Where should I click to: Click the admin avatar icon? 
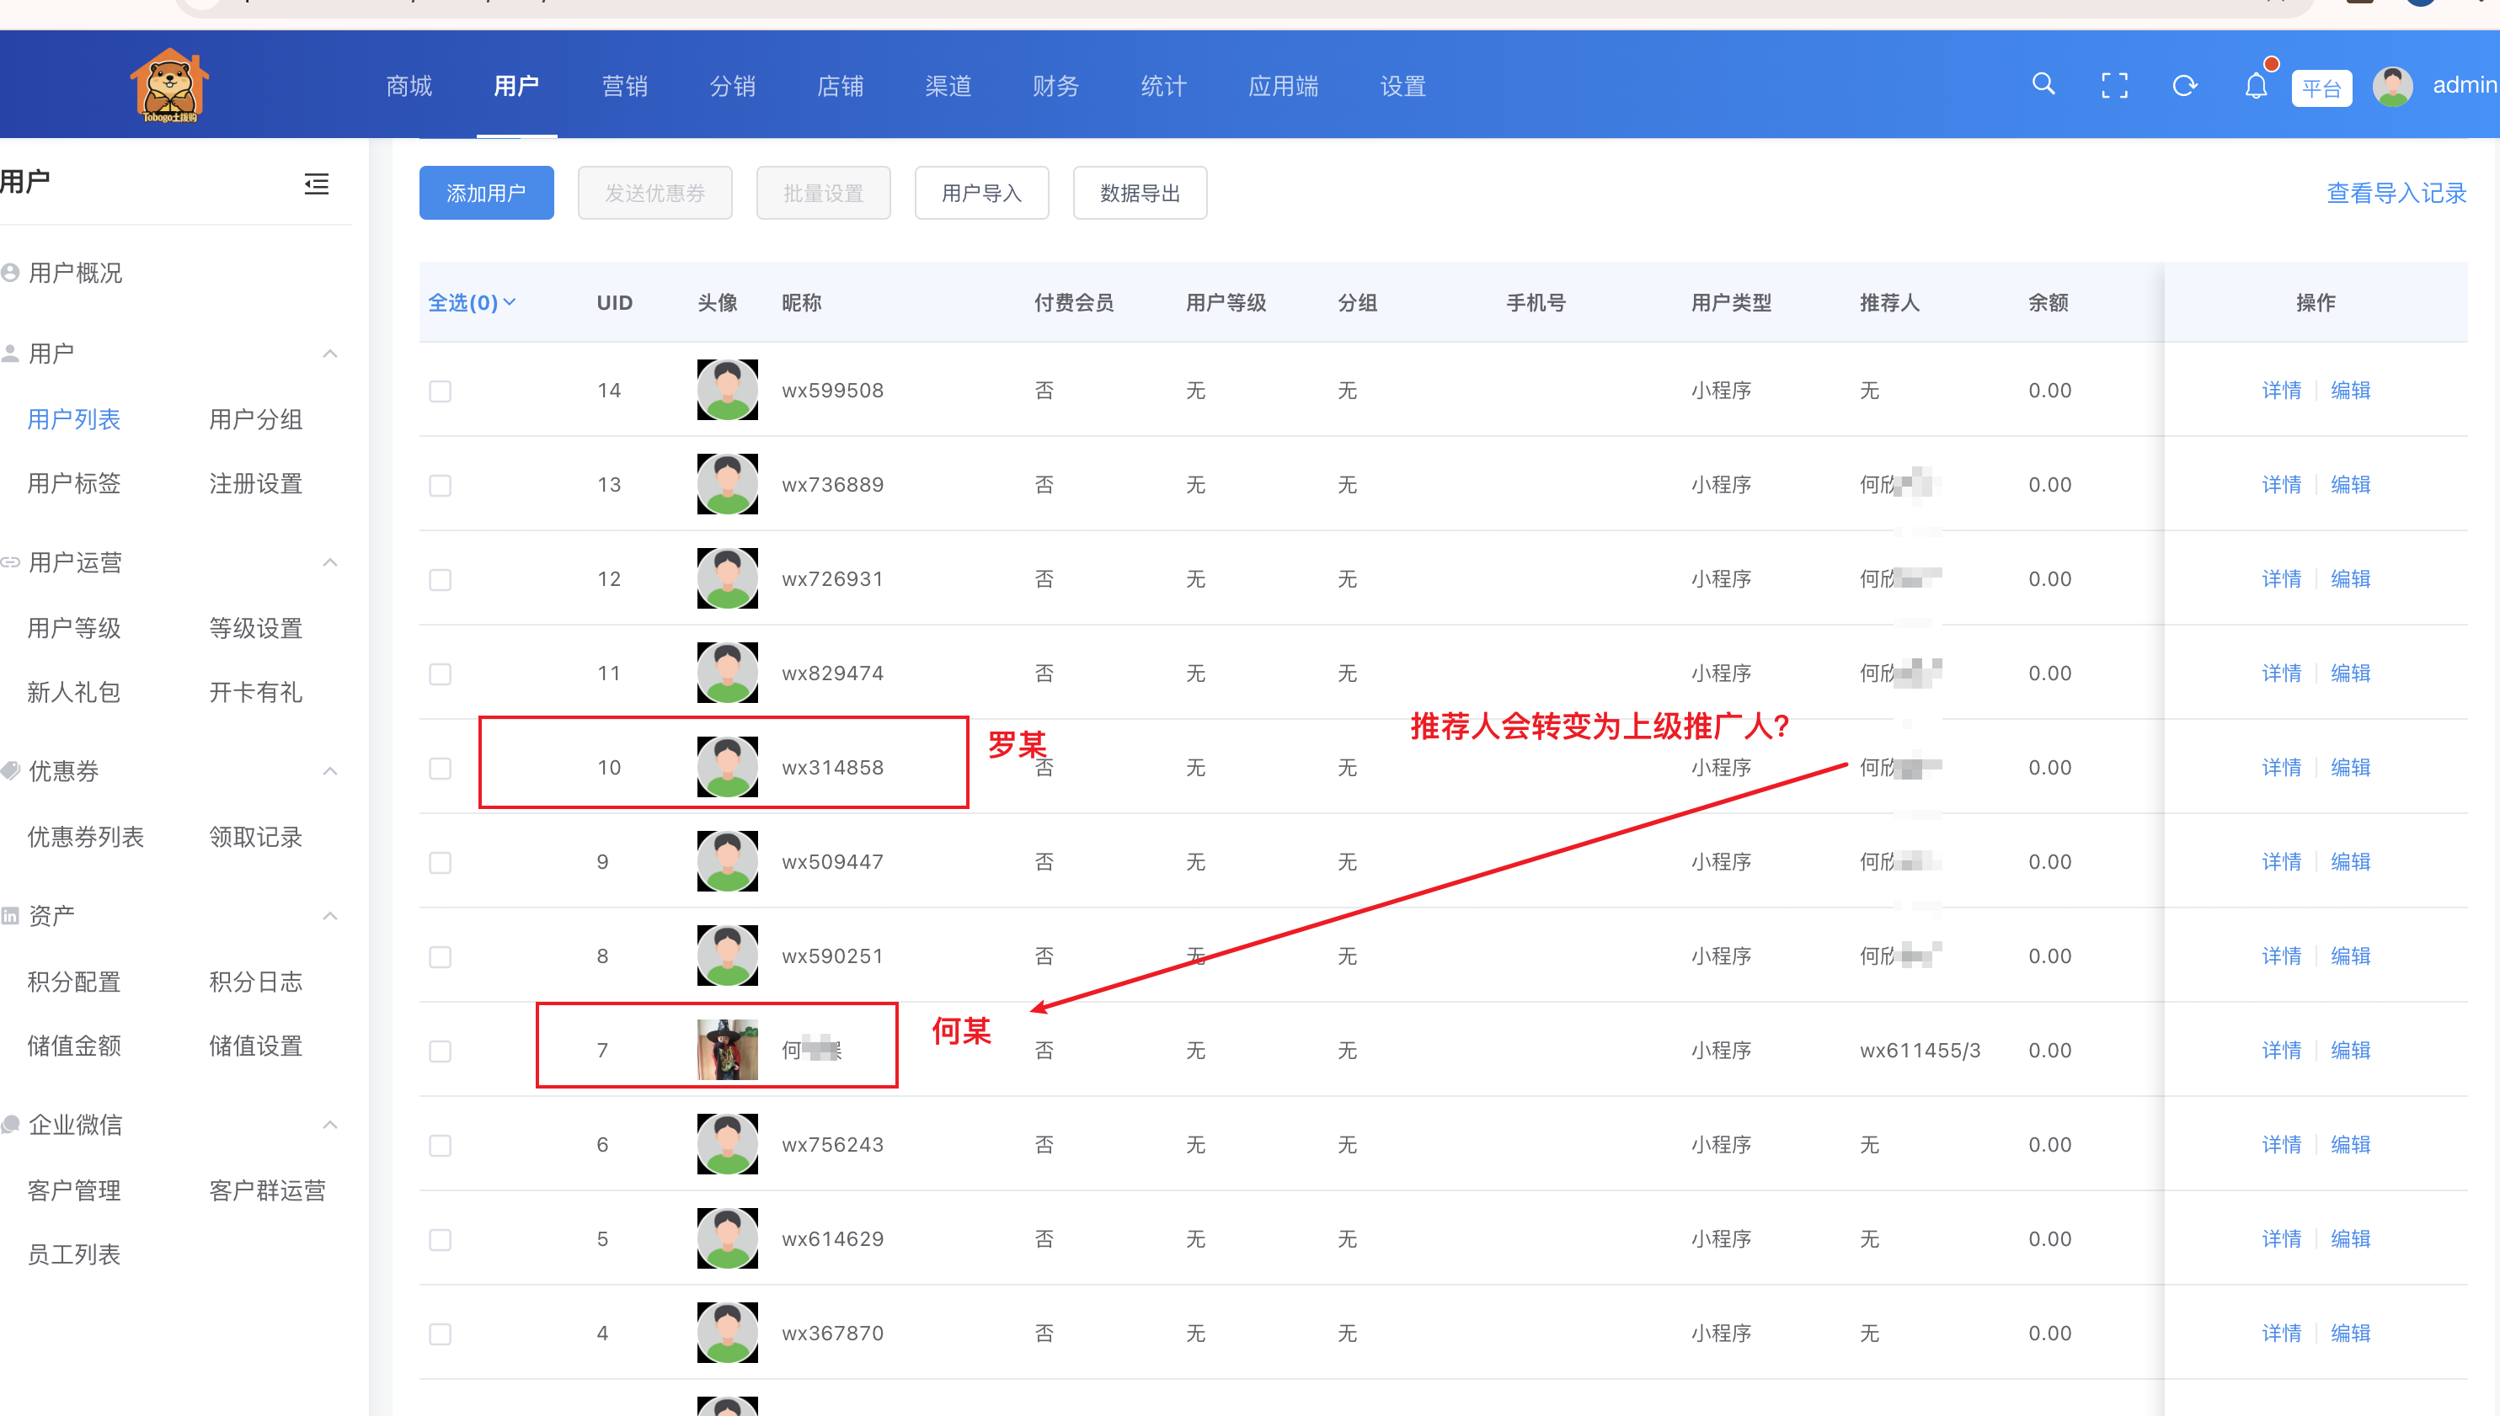(2392, 87)
